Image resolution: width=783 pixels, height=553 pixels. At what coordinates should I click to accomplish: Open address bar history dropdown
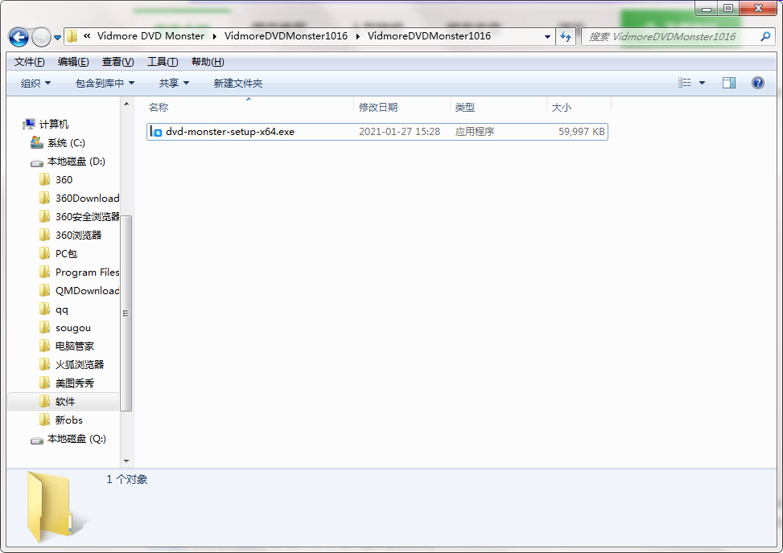pyautogui.click(x=547, y=36)
